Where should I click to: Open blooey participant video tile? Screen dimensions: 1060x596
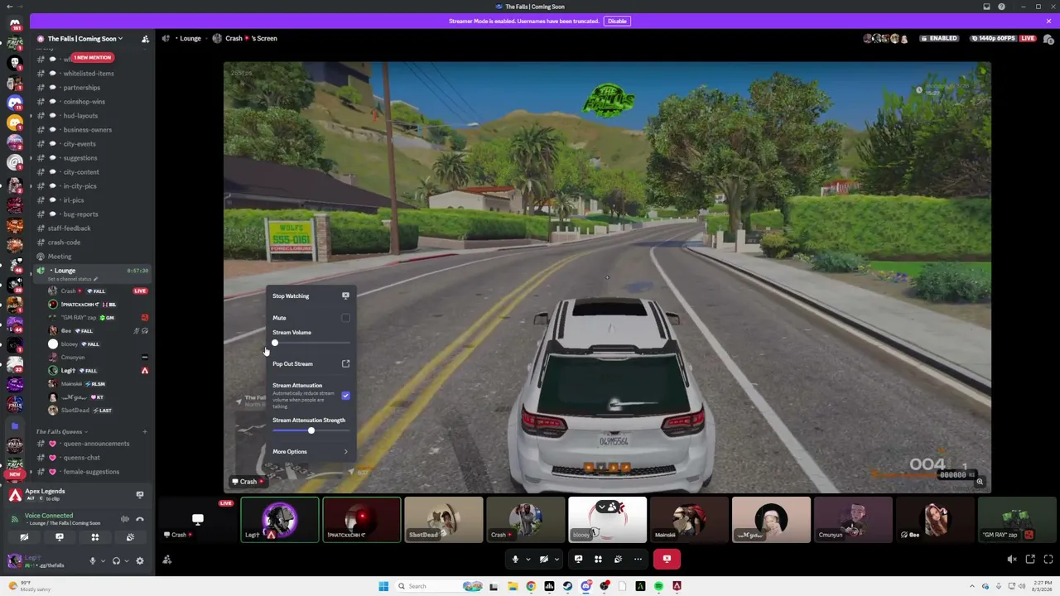pyautogui.click(x=607, y=520)
